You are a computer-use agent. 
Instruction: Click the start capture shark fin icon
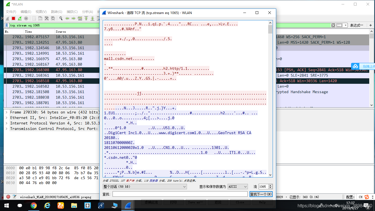pos(7,18)
